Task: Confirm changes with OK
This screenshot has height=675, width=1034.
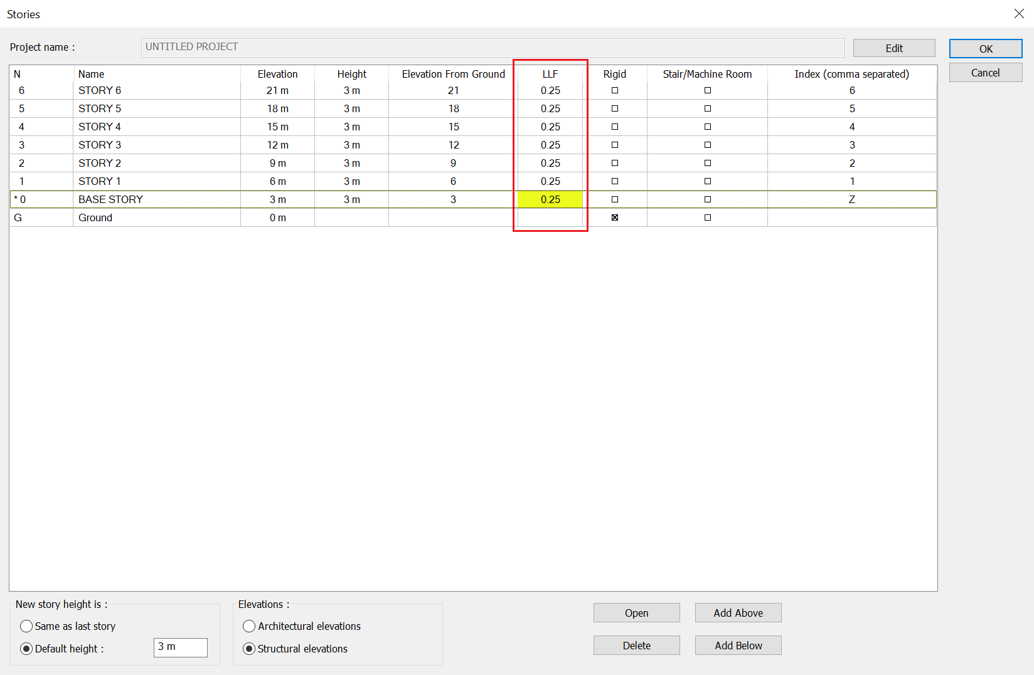Action: 985,48
